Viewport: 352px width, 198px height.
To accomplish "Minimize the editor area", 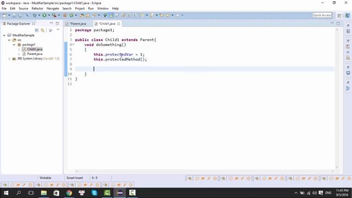I will [x=332, y=23].
